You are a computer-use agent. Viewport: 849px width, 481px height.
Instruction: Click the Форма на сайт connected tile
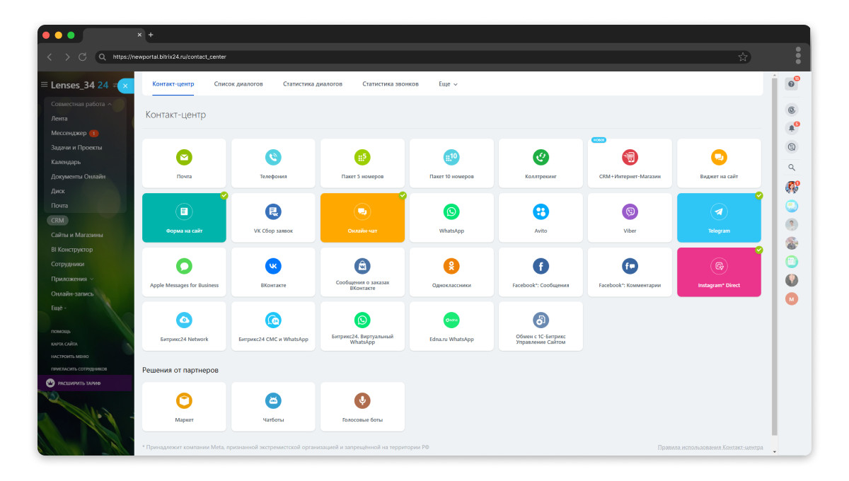(x=184, y=218)
